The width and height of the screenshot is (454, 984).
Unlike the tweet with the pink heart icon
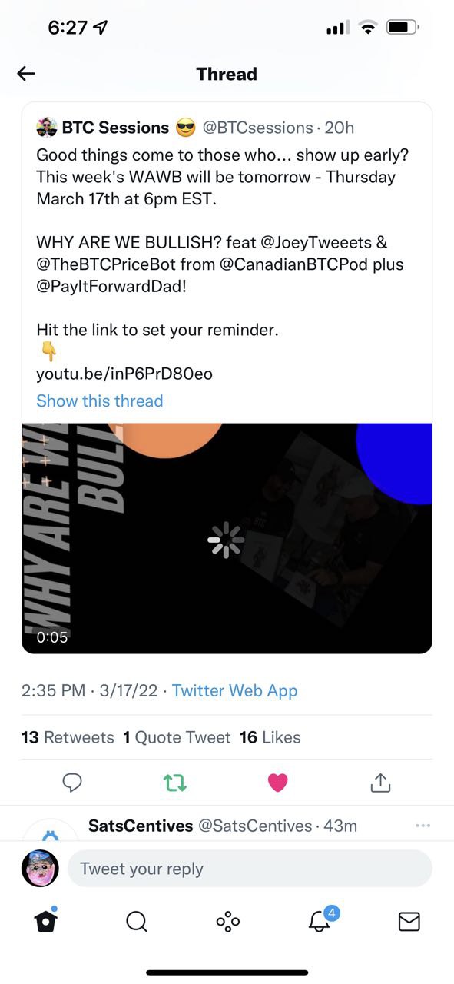tap(277, 783)
